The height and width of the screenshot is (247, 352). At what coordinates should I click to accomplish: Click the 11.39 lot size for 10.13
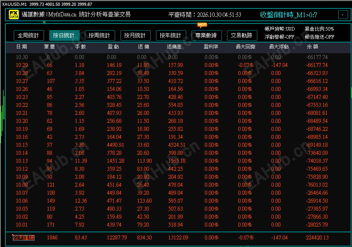tap(81, 161)
